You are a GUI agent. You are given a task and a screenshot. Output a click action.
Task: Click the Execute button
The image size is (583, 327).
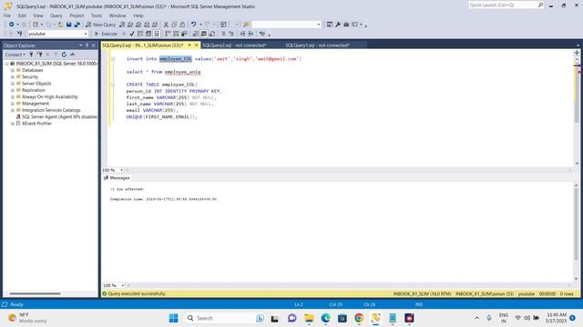(x=106, y=34)
